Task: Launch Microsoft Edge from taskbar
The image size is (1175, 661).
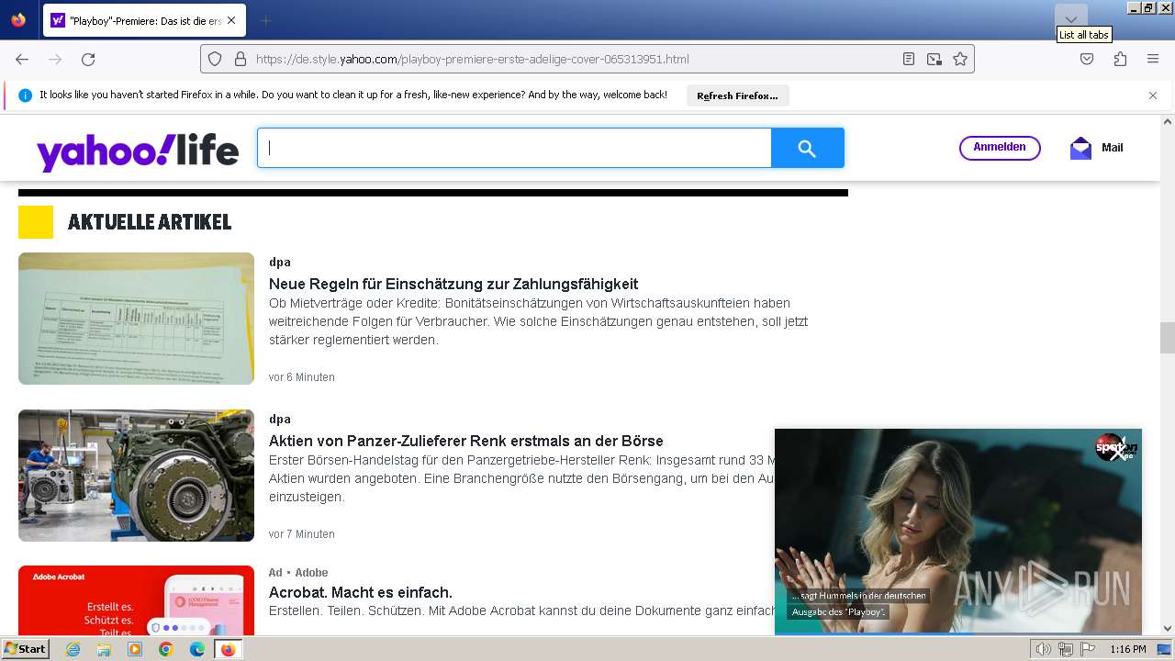Action: pos(197,649)
